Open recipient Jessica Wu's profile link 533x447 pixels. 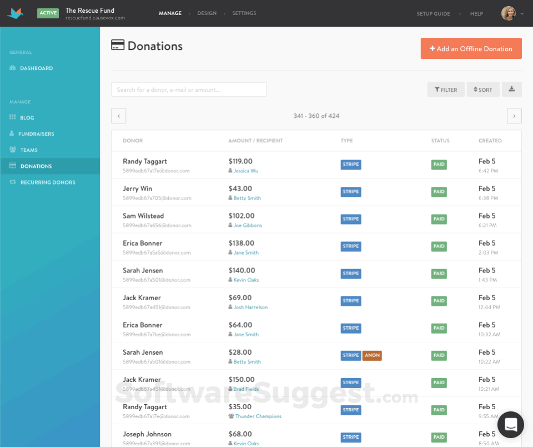click(x=247, y=171)
